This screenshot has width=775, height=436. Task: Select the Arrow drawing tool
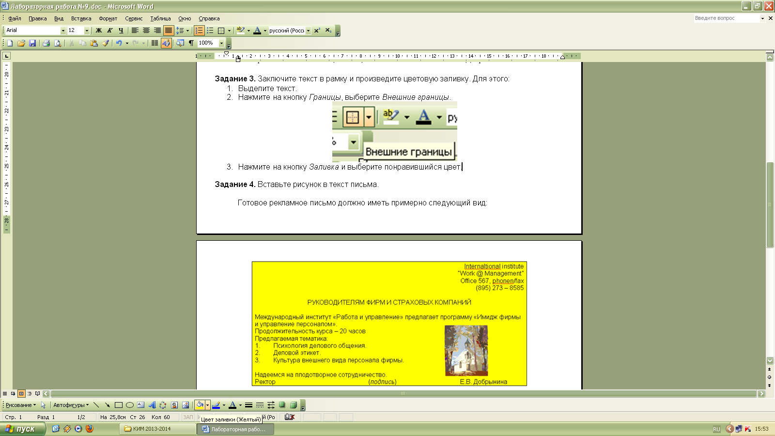(108, 405)
